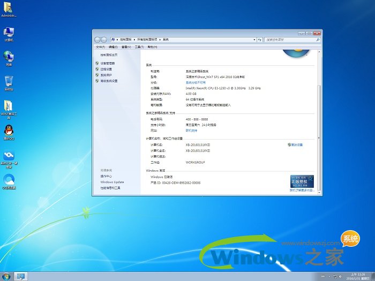Open Device Manager (设备管理器) link
Screen dimensions: 375x281
107,63
